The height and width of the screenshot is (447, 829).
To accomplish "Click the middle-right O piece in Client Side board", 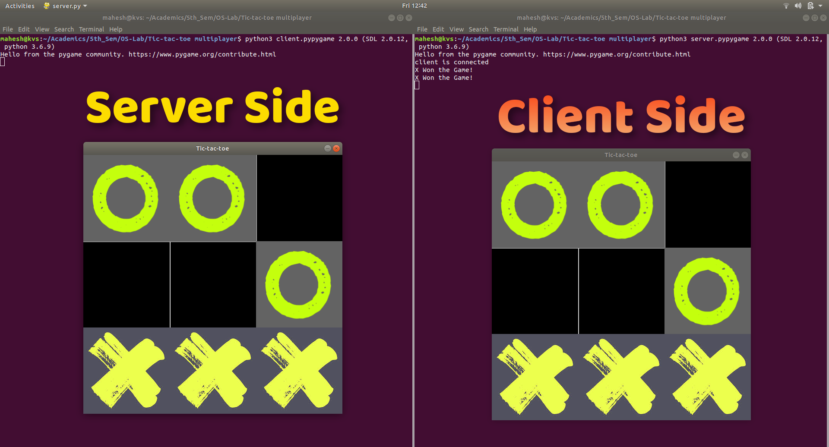I will click(x=707, y=291).
